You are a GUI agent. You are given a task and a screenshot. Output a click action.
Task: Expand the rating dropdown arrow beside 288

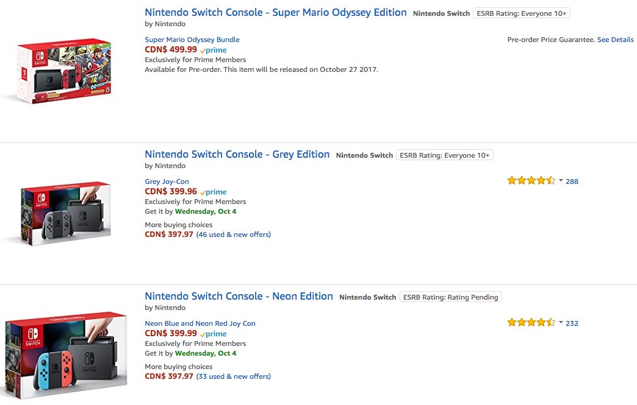pyautogui.click(x=561, y=180)
